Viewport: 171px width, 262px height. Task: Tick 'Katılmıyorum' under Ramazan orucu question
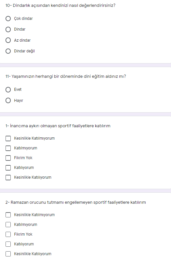[x=8, y=225]
